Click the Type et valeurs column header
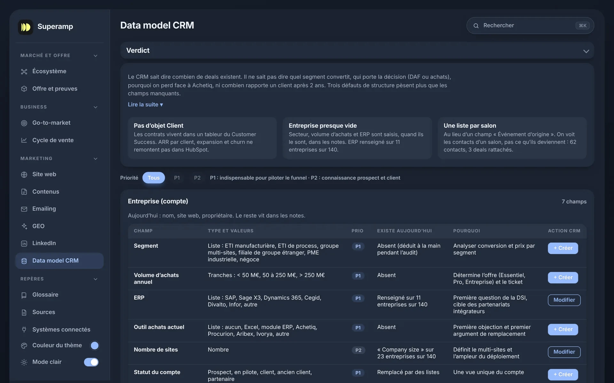The image size is (614, 383). [231, 231]
